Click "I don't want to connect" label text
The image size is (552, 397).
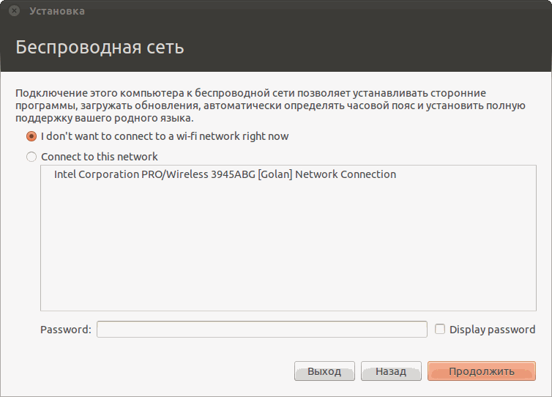165,136
